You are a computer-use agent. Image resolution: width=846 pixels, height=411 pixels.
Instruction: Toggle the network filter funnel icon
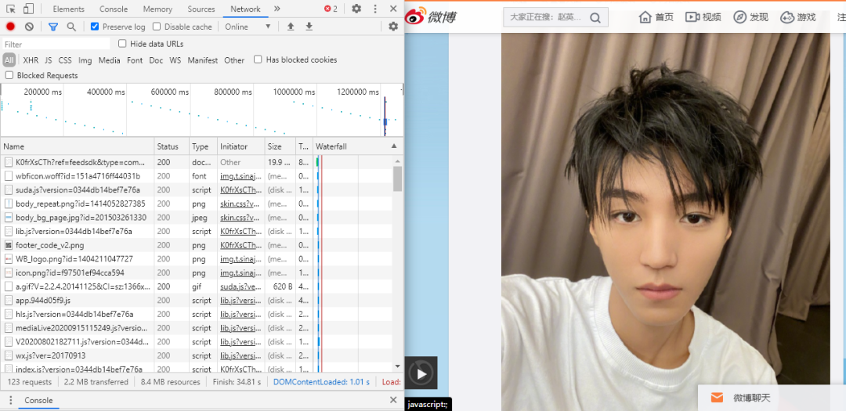(x=53, y=27)
